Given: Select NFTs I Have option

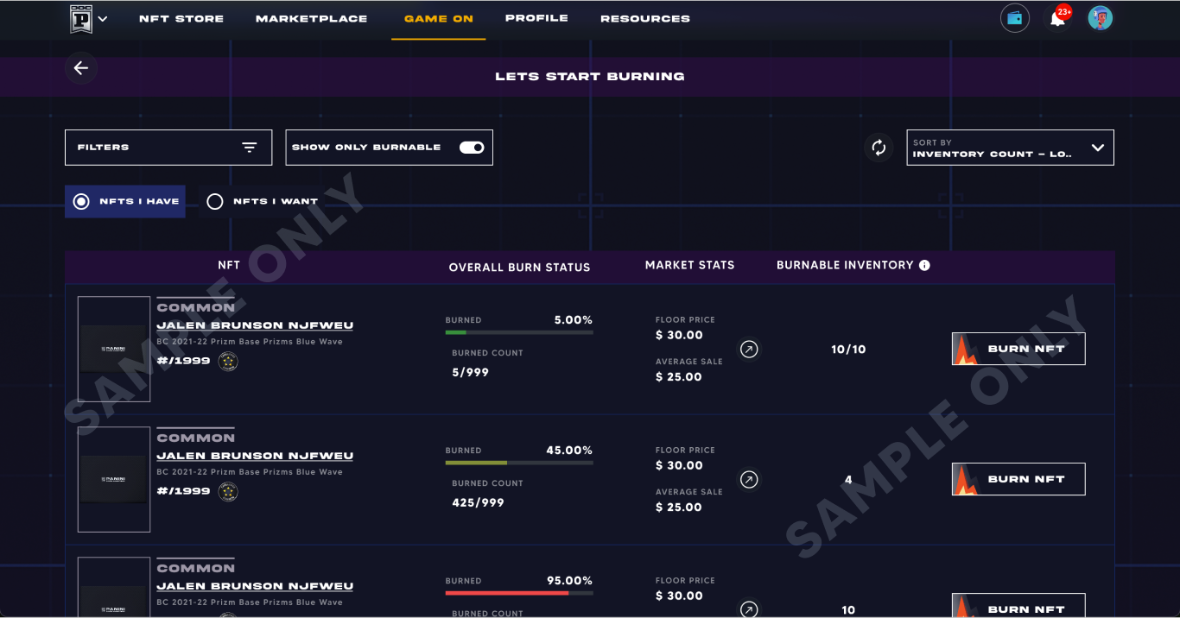Looking at the screenshot, I should pyautogui.click(x=125, y=201).
